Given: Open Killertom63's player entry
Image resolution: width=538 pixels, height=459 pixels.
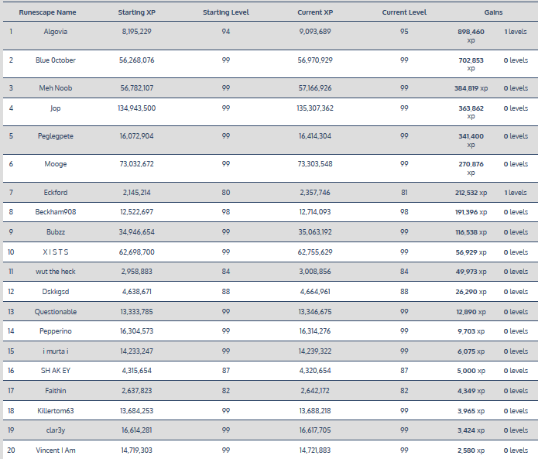Looking at the screenshot, I should [56, 410].
